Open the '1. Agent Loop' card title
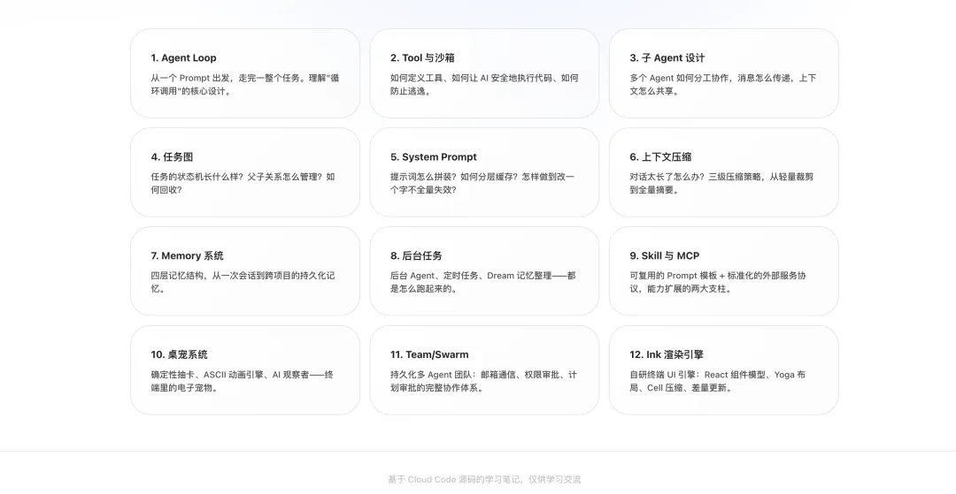The image size is (956, 494). click(183, 57)
